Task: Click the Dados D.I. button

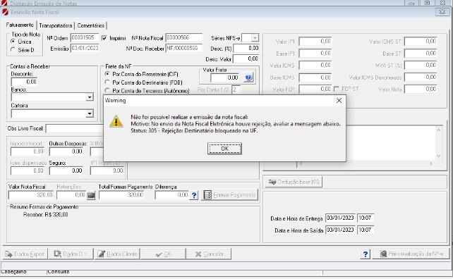Action: pyautogui.click(x=71, y=254)
